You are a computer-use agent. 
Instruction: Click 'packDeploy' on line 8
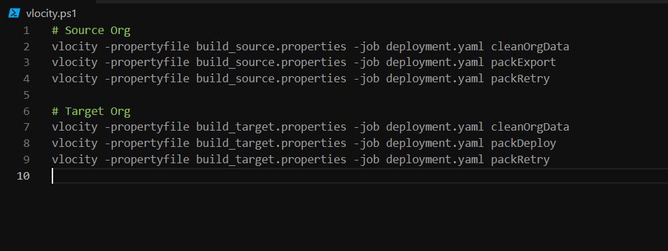click(x=524, y=144)
